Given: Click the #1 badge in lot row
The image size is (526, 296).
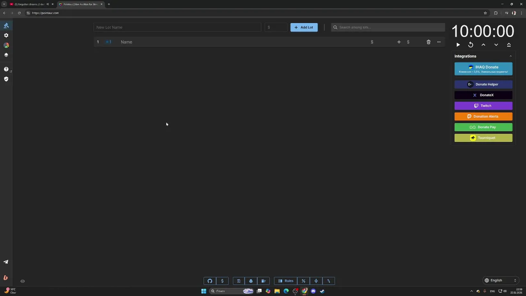Looking at the screenshot, I should pyautogui.click(x=109, y=42).
